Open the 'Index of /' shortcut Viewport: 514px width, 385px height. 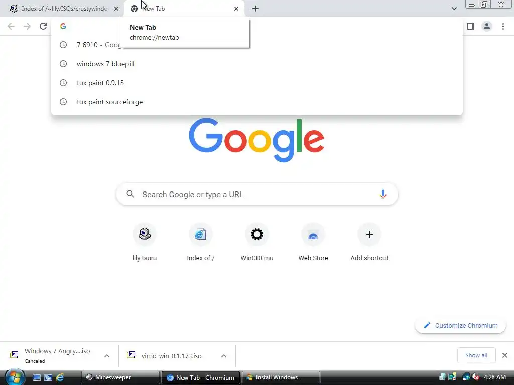tap(200, 243)
